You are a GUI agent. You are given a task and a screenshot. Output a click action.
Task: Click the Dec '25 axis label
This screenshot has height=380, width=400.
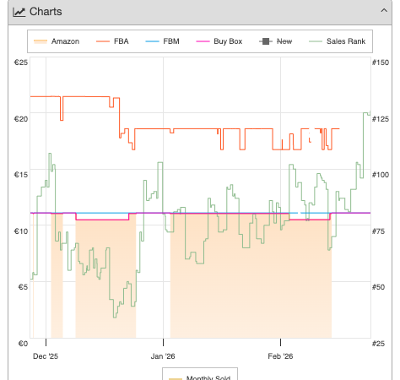pos(46,356)
